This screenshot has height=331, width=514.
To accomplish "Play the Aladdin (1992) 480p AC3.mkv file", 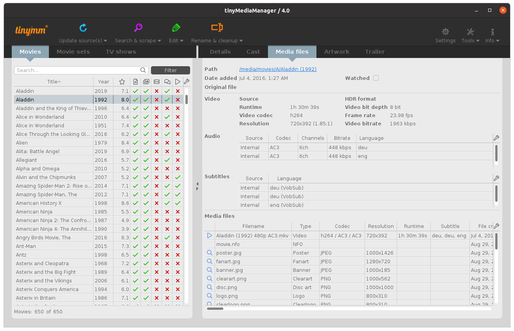I will (x=210, y=236).
